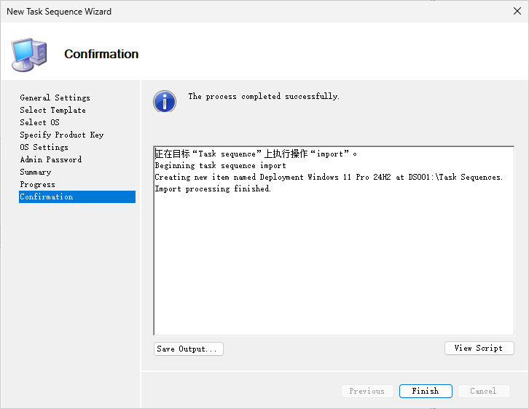Open View Script button
This screenshot has width=529, height=409.
[x=479, y=348]
